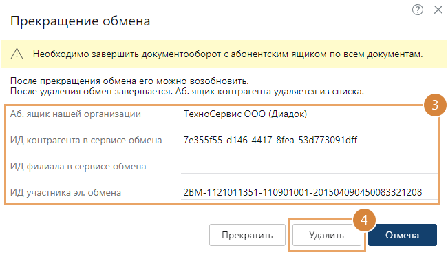Click the Прекратить button
The width and height of the screenshot is (448, 259).
point(247,235)
